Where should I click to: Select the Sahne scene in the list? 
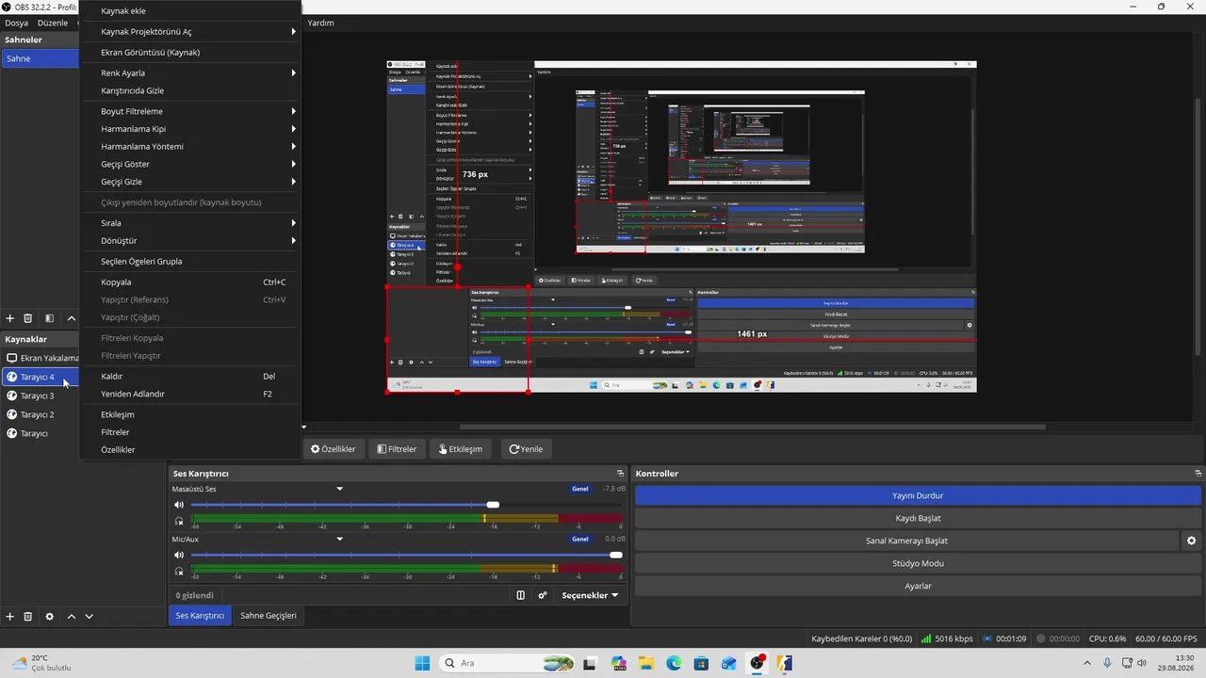40,58
